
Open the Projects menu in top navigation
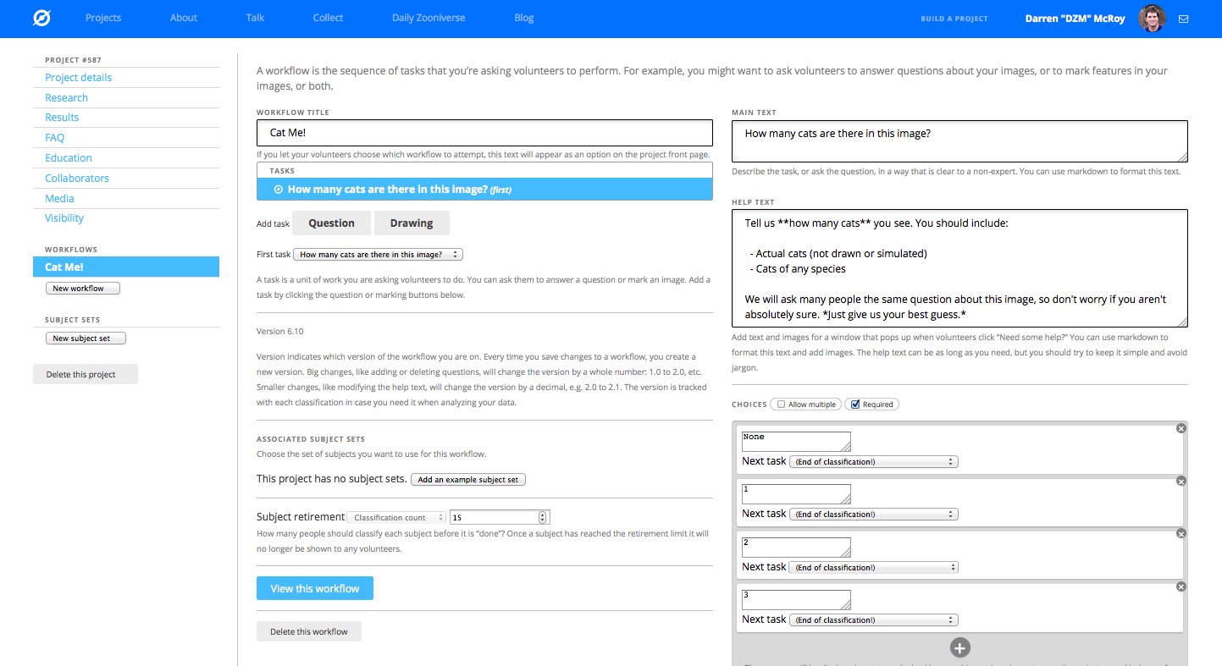[x=103, y=18]
